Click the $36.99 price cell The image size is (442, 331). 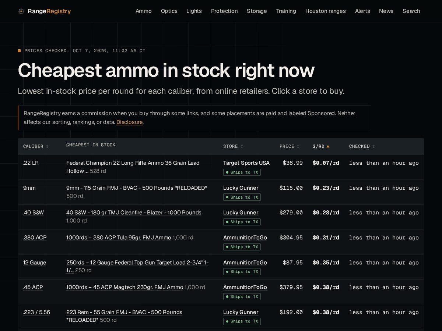[293, 163]
